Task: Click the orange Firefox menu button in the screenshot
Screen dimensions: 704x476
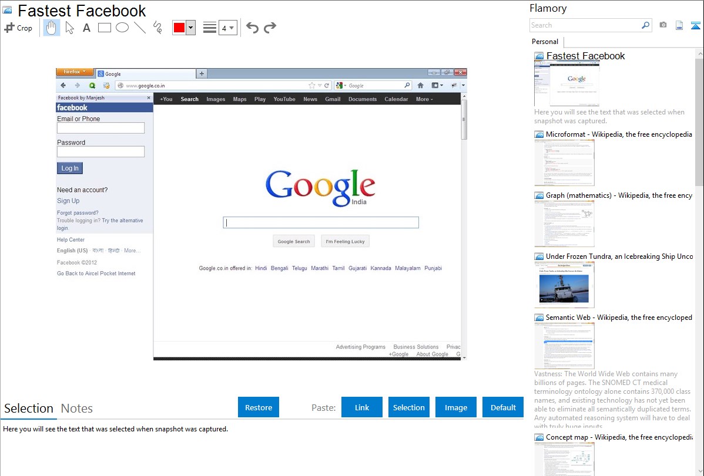Action: tap(75, 72)
